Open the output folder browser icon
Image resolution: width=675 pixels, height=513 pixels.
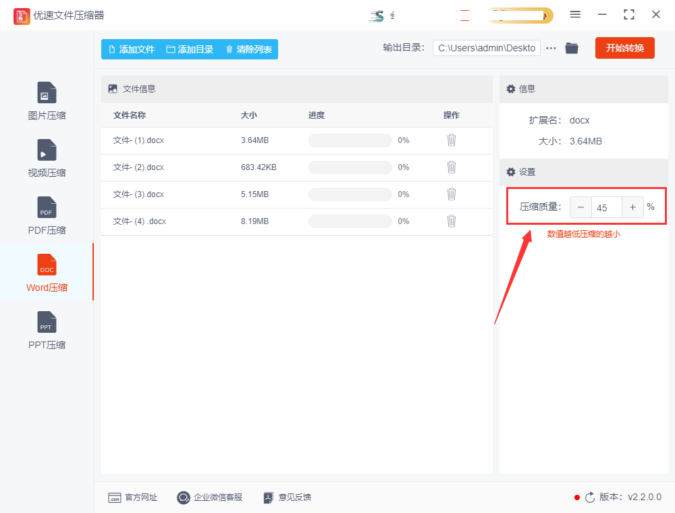point(571,48)
